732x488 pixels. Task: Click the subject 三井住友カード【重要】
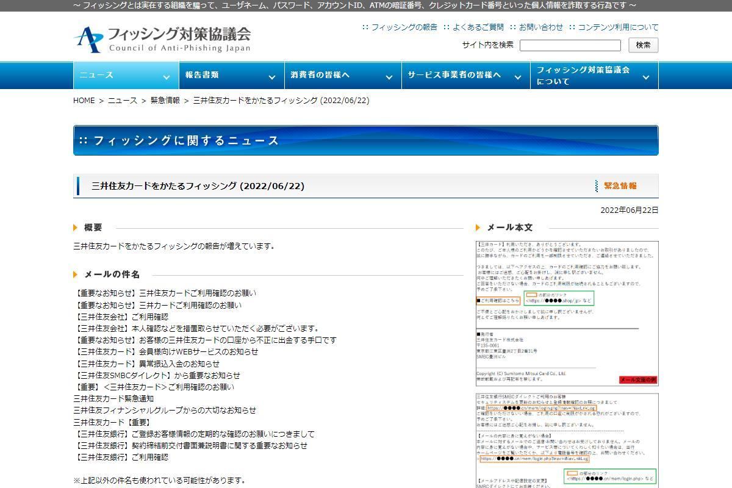click(112, 422)
